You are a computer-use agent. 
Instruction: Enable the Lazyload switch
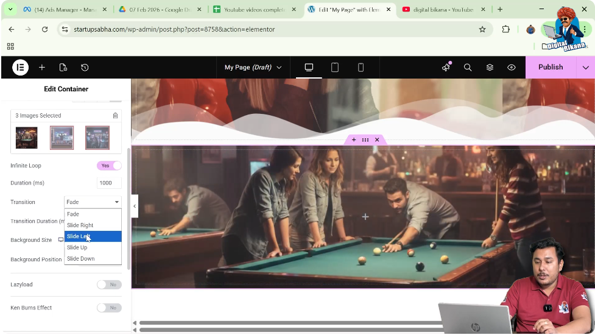pos(109,284)
